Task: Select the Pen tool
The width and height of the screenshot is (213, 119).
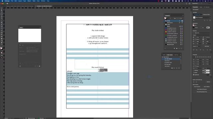Action: 2,22
